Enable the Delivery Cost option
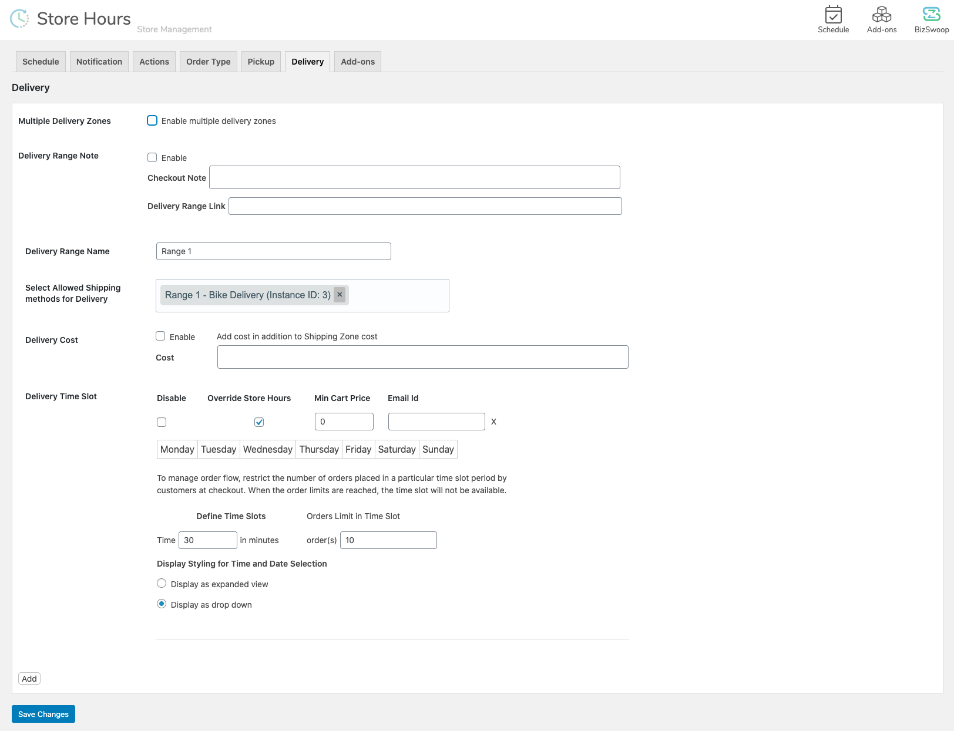This screenshot has width=954, height=731. tap(160, 336)
